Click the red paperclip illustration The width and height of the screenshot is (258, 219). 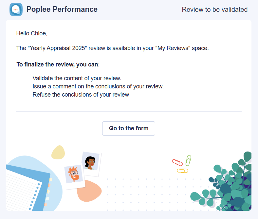(x=177, y=162)
